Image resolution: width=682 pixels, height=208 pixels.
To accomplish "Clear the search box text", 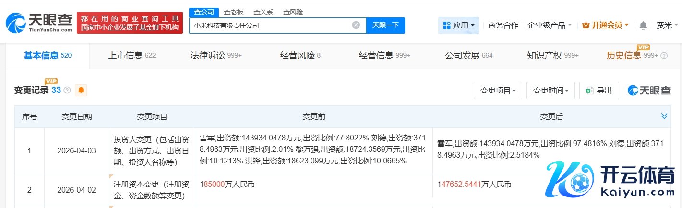I will click(x=356, y=25).
